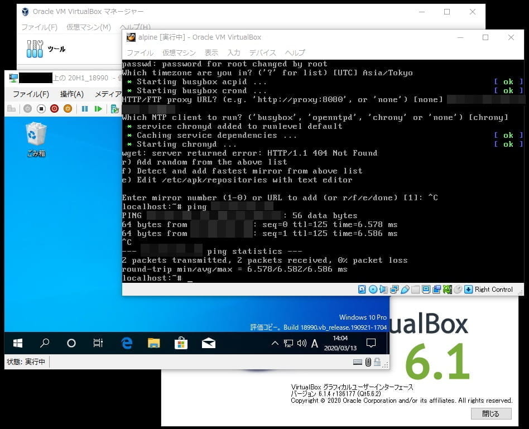
Task: Click 閉じる button in VirtualBox about dialog
Action: click(491, 413)
